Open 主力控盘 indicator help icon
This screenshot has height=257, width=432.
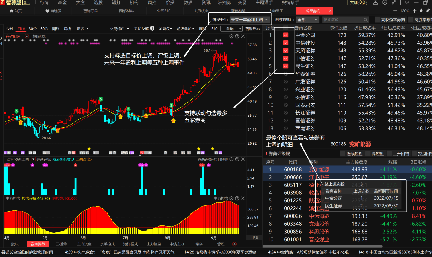(x=237, y=198)
